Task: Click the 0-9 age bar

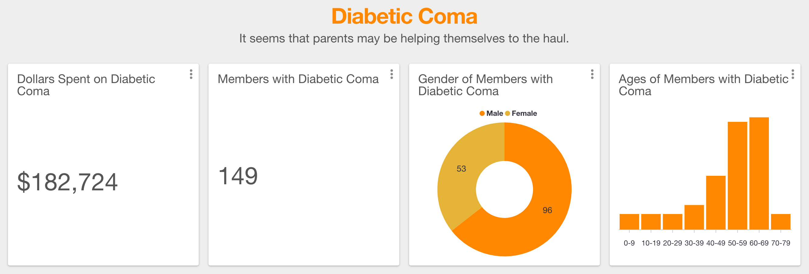Action: click(629, 222)
